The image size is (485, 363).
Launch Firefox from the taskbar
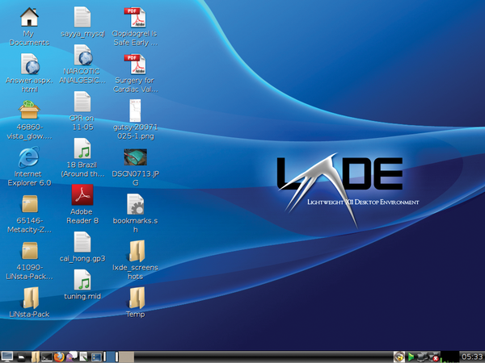pyautogui.click(x=59, y=357)
